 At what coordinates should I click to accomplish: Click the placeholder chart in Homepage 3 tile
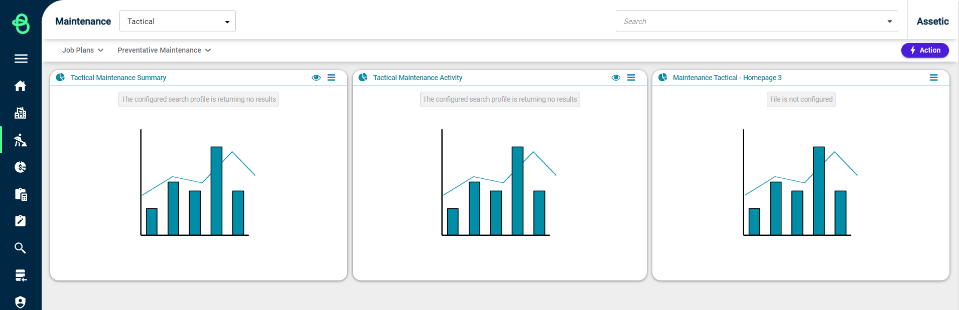800,182
